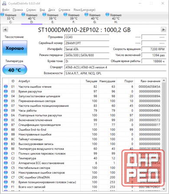Click status icon for Неисправимые ошибки row

coord(6,134)
